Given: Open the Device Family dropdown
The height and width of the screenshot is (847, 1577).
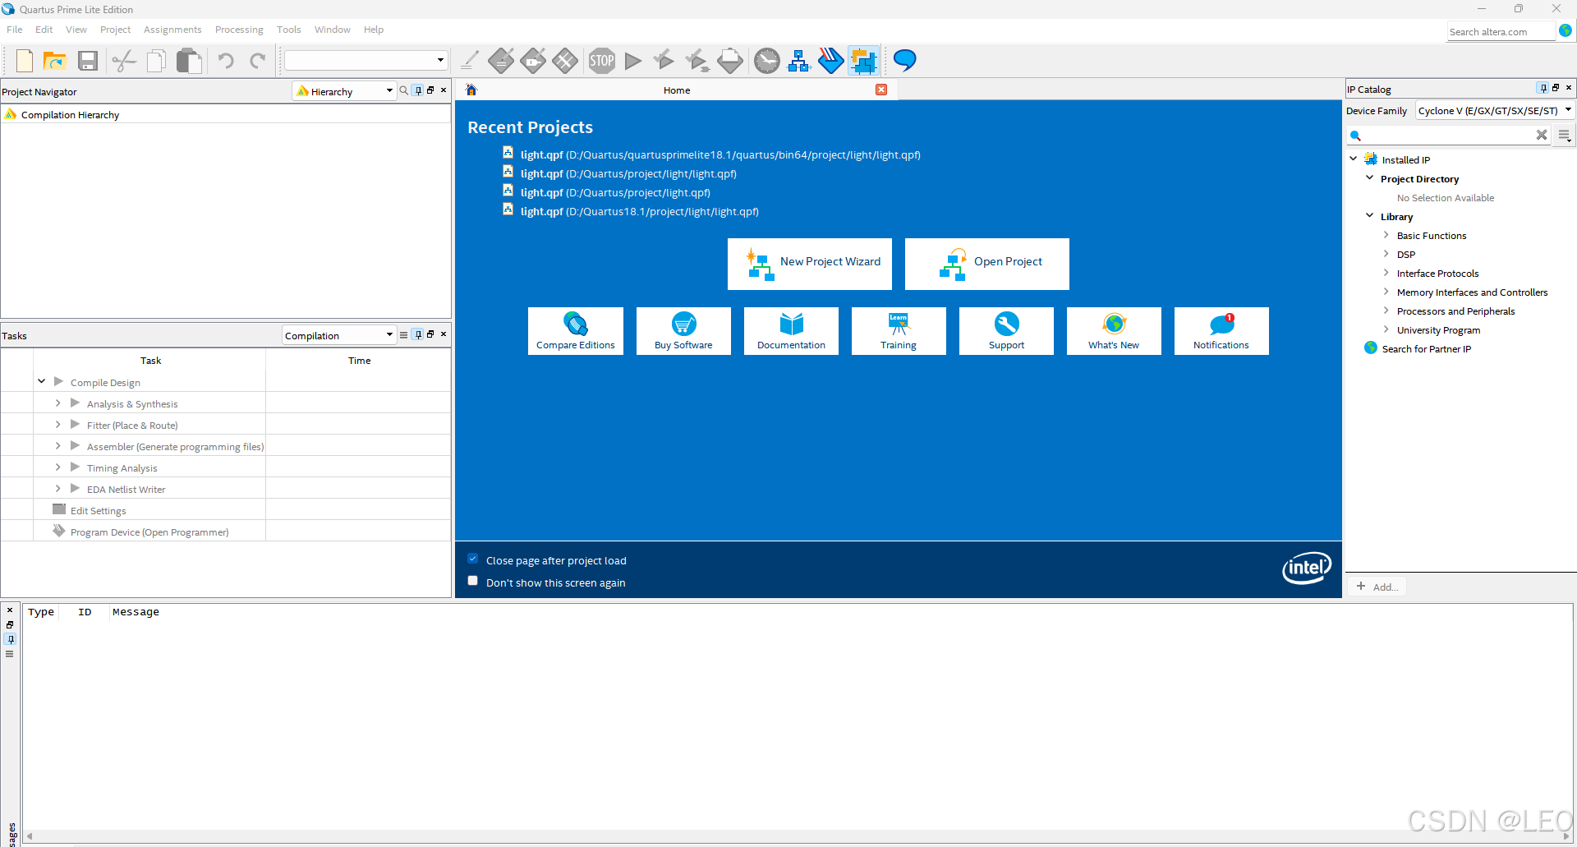Looking at the screenshot, I should tap(1494, 110).
